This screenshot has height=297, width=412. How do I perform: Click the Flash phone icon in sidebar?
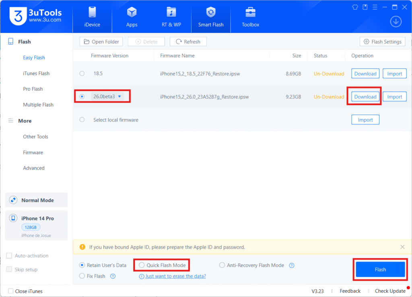point(11,41)
